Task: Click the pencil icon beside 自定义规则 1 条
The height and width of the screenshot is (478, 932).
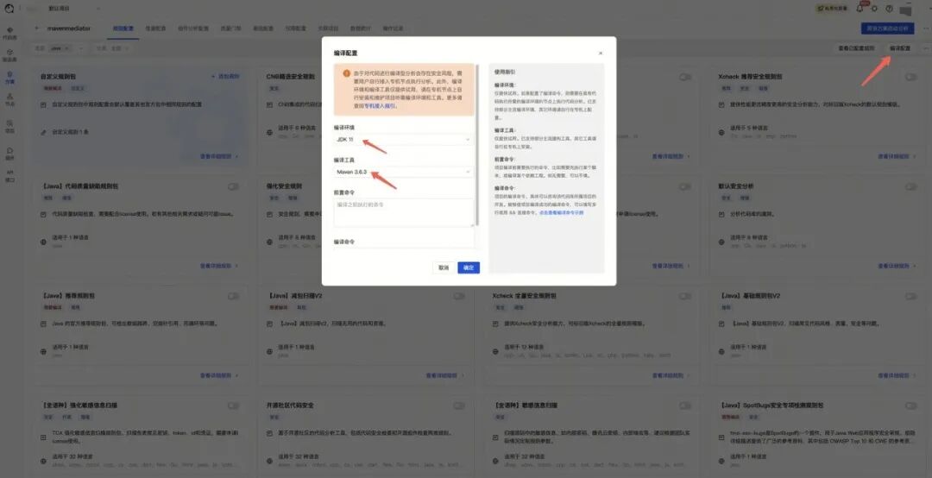Action: point(43,132)
